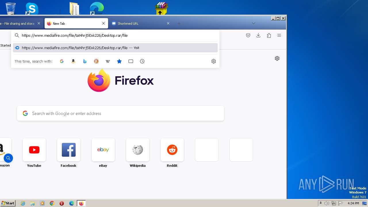368x207 pixels.
Task: Open Firefox Downloads panel icon
Action: (x=258, y=35)
